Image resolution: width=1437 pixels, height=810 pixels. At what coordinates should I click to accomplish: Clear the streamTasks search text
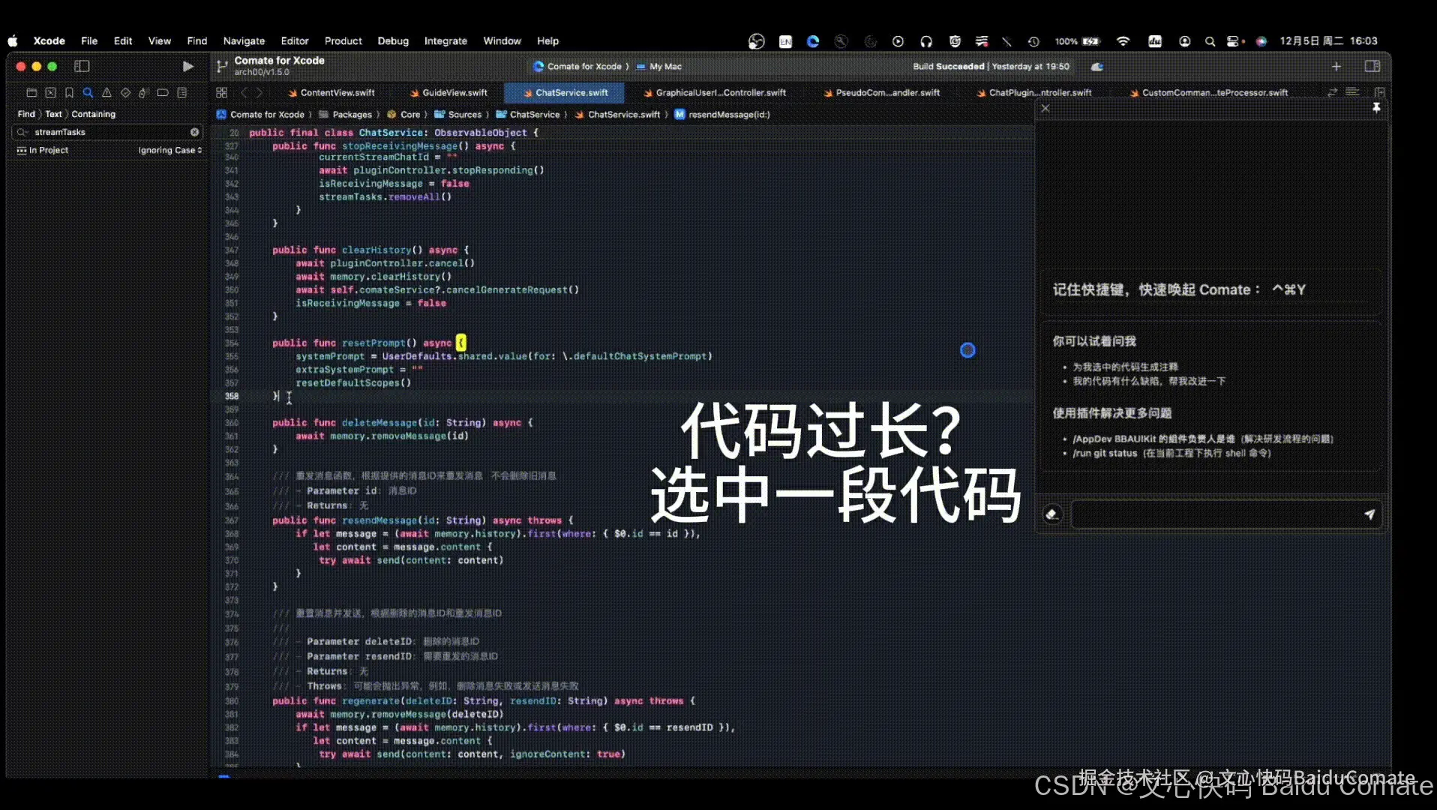tap(195, 132)
